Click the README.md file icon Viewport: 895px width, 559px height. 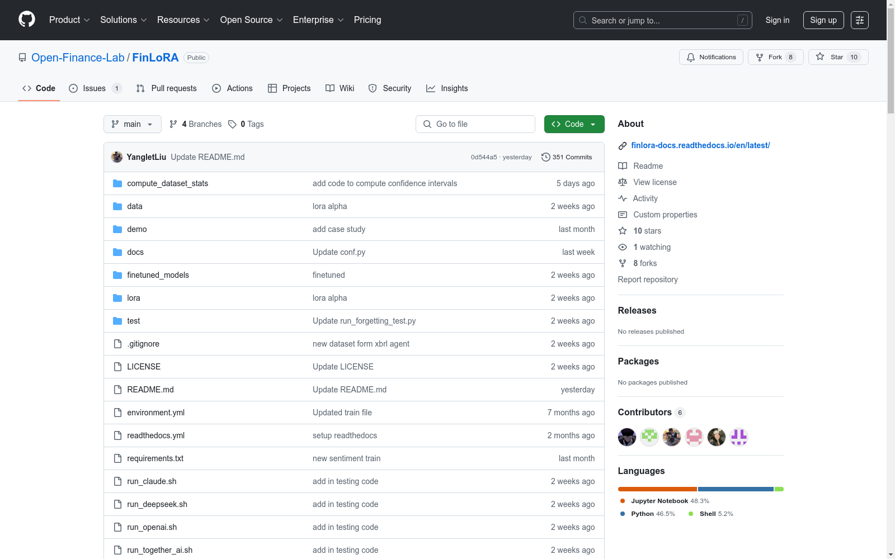(x=117, y=390)
